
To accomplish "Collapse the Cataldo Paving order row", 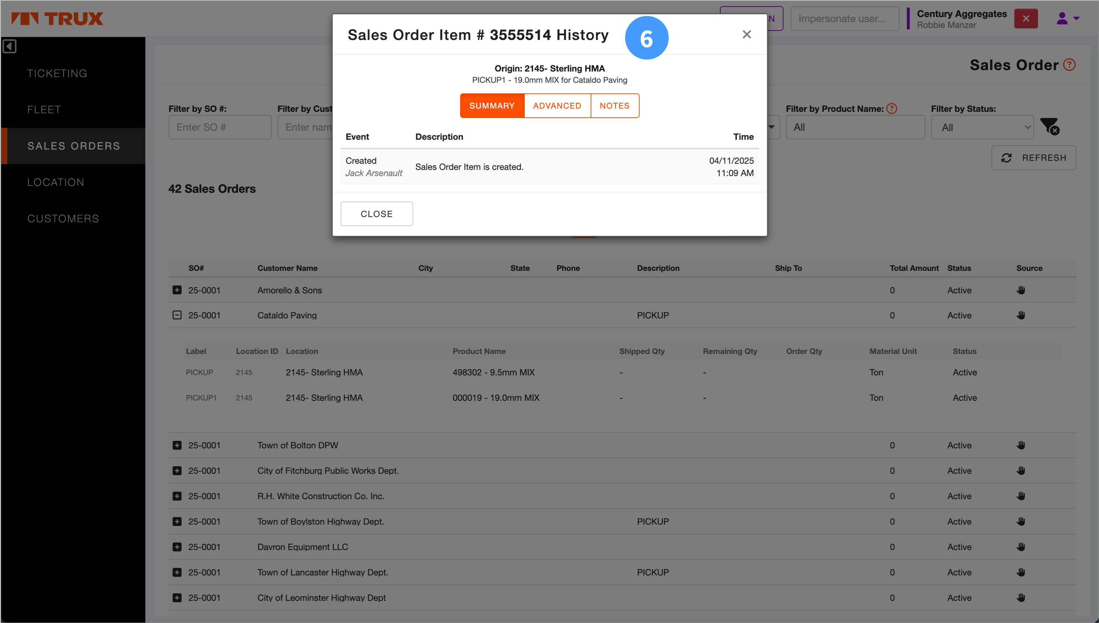I will 177,315.
